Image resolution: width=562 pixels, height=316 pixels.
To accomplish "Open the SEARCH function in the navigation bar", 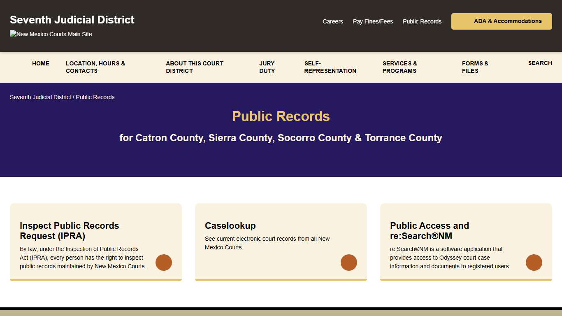I will 540,63.
